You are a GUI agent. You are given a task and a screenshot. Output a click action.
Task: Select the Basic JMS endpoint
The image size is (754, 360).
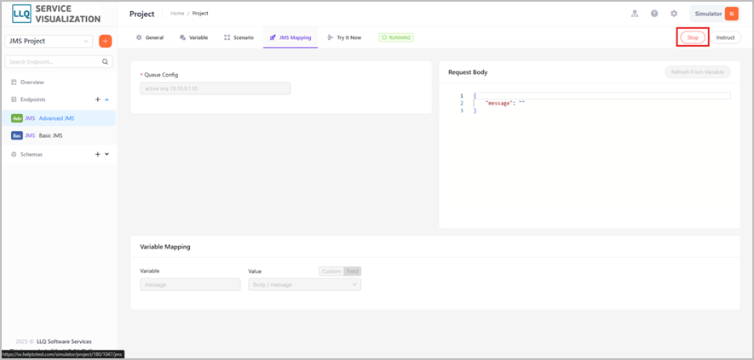tap(58, 135)
